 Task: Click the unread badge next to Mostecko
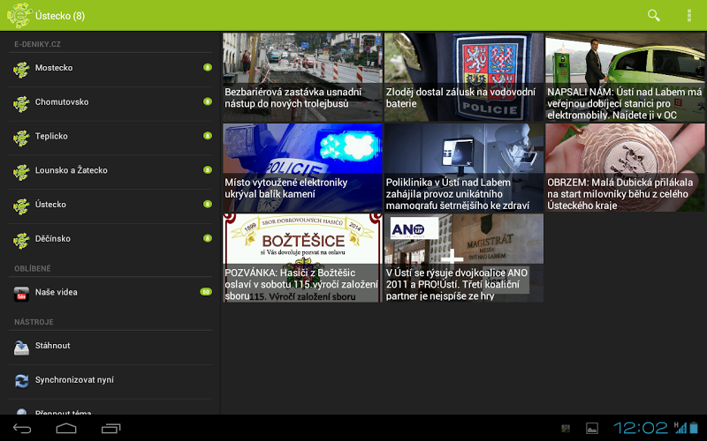click(x=208, y=68)
